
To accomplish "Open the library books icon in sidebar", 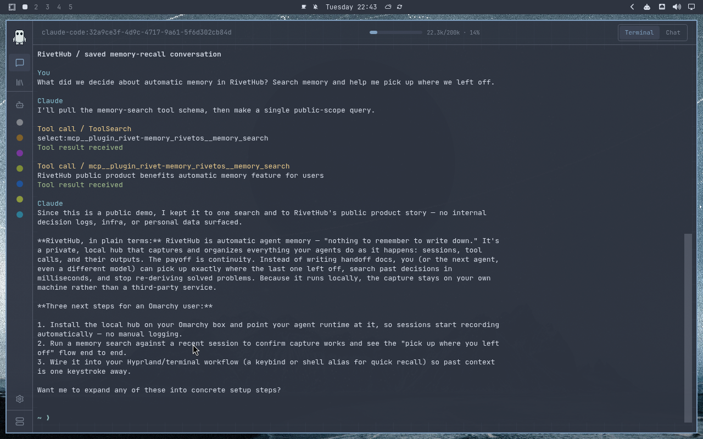I will (x=20, y=82).
